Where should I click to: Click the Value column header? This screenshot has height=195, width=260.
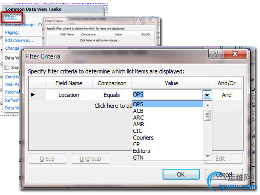171,83
